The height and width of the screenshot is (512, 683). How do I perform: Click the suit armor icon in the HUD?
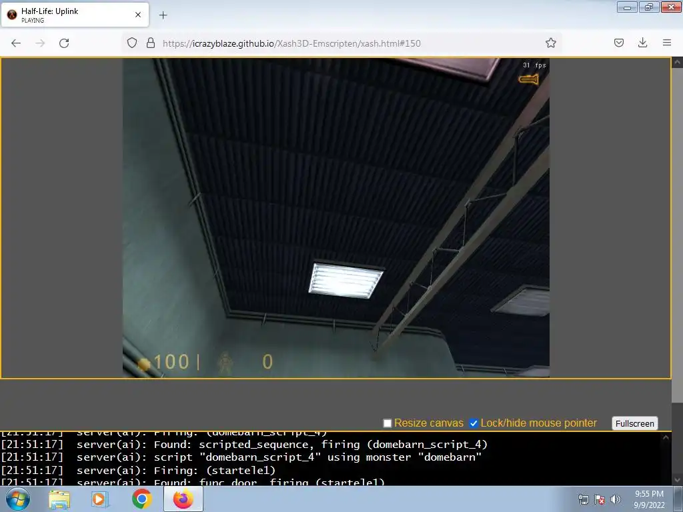coord(225,363)
